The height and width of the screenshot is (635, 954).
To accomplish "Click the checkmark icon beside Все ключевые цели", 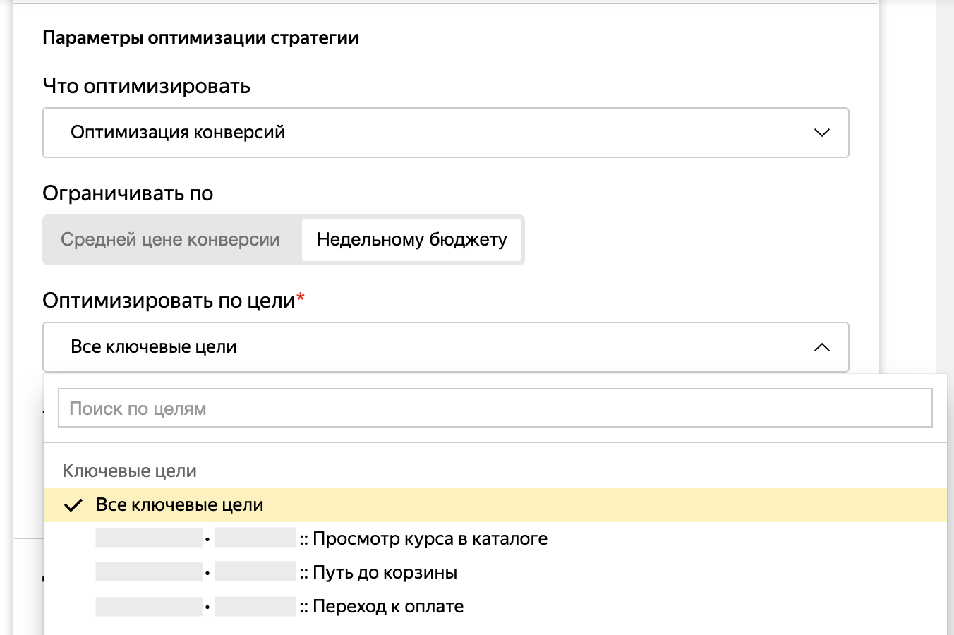I will pyautogui.click(x=73, y=505).
